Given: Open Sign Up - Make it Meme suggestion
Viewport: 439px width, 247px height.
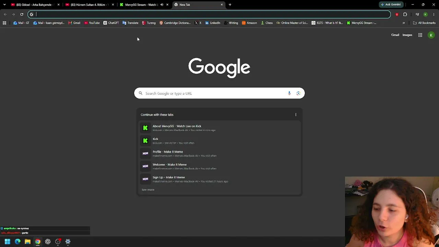Looking at the screenshot, I should 219,179.
